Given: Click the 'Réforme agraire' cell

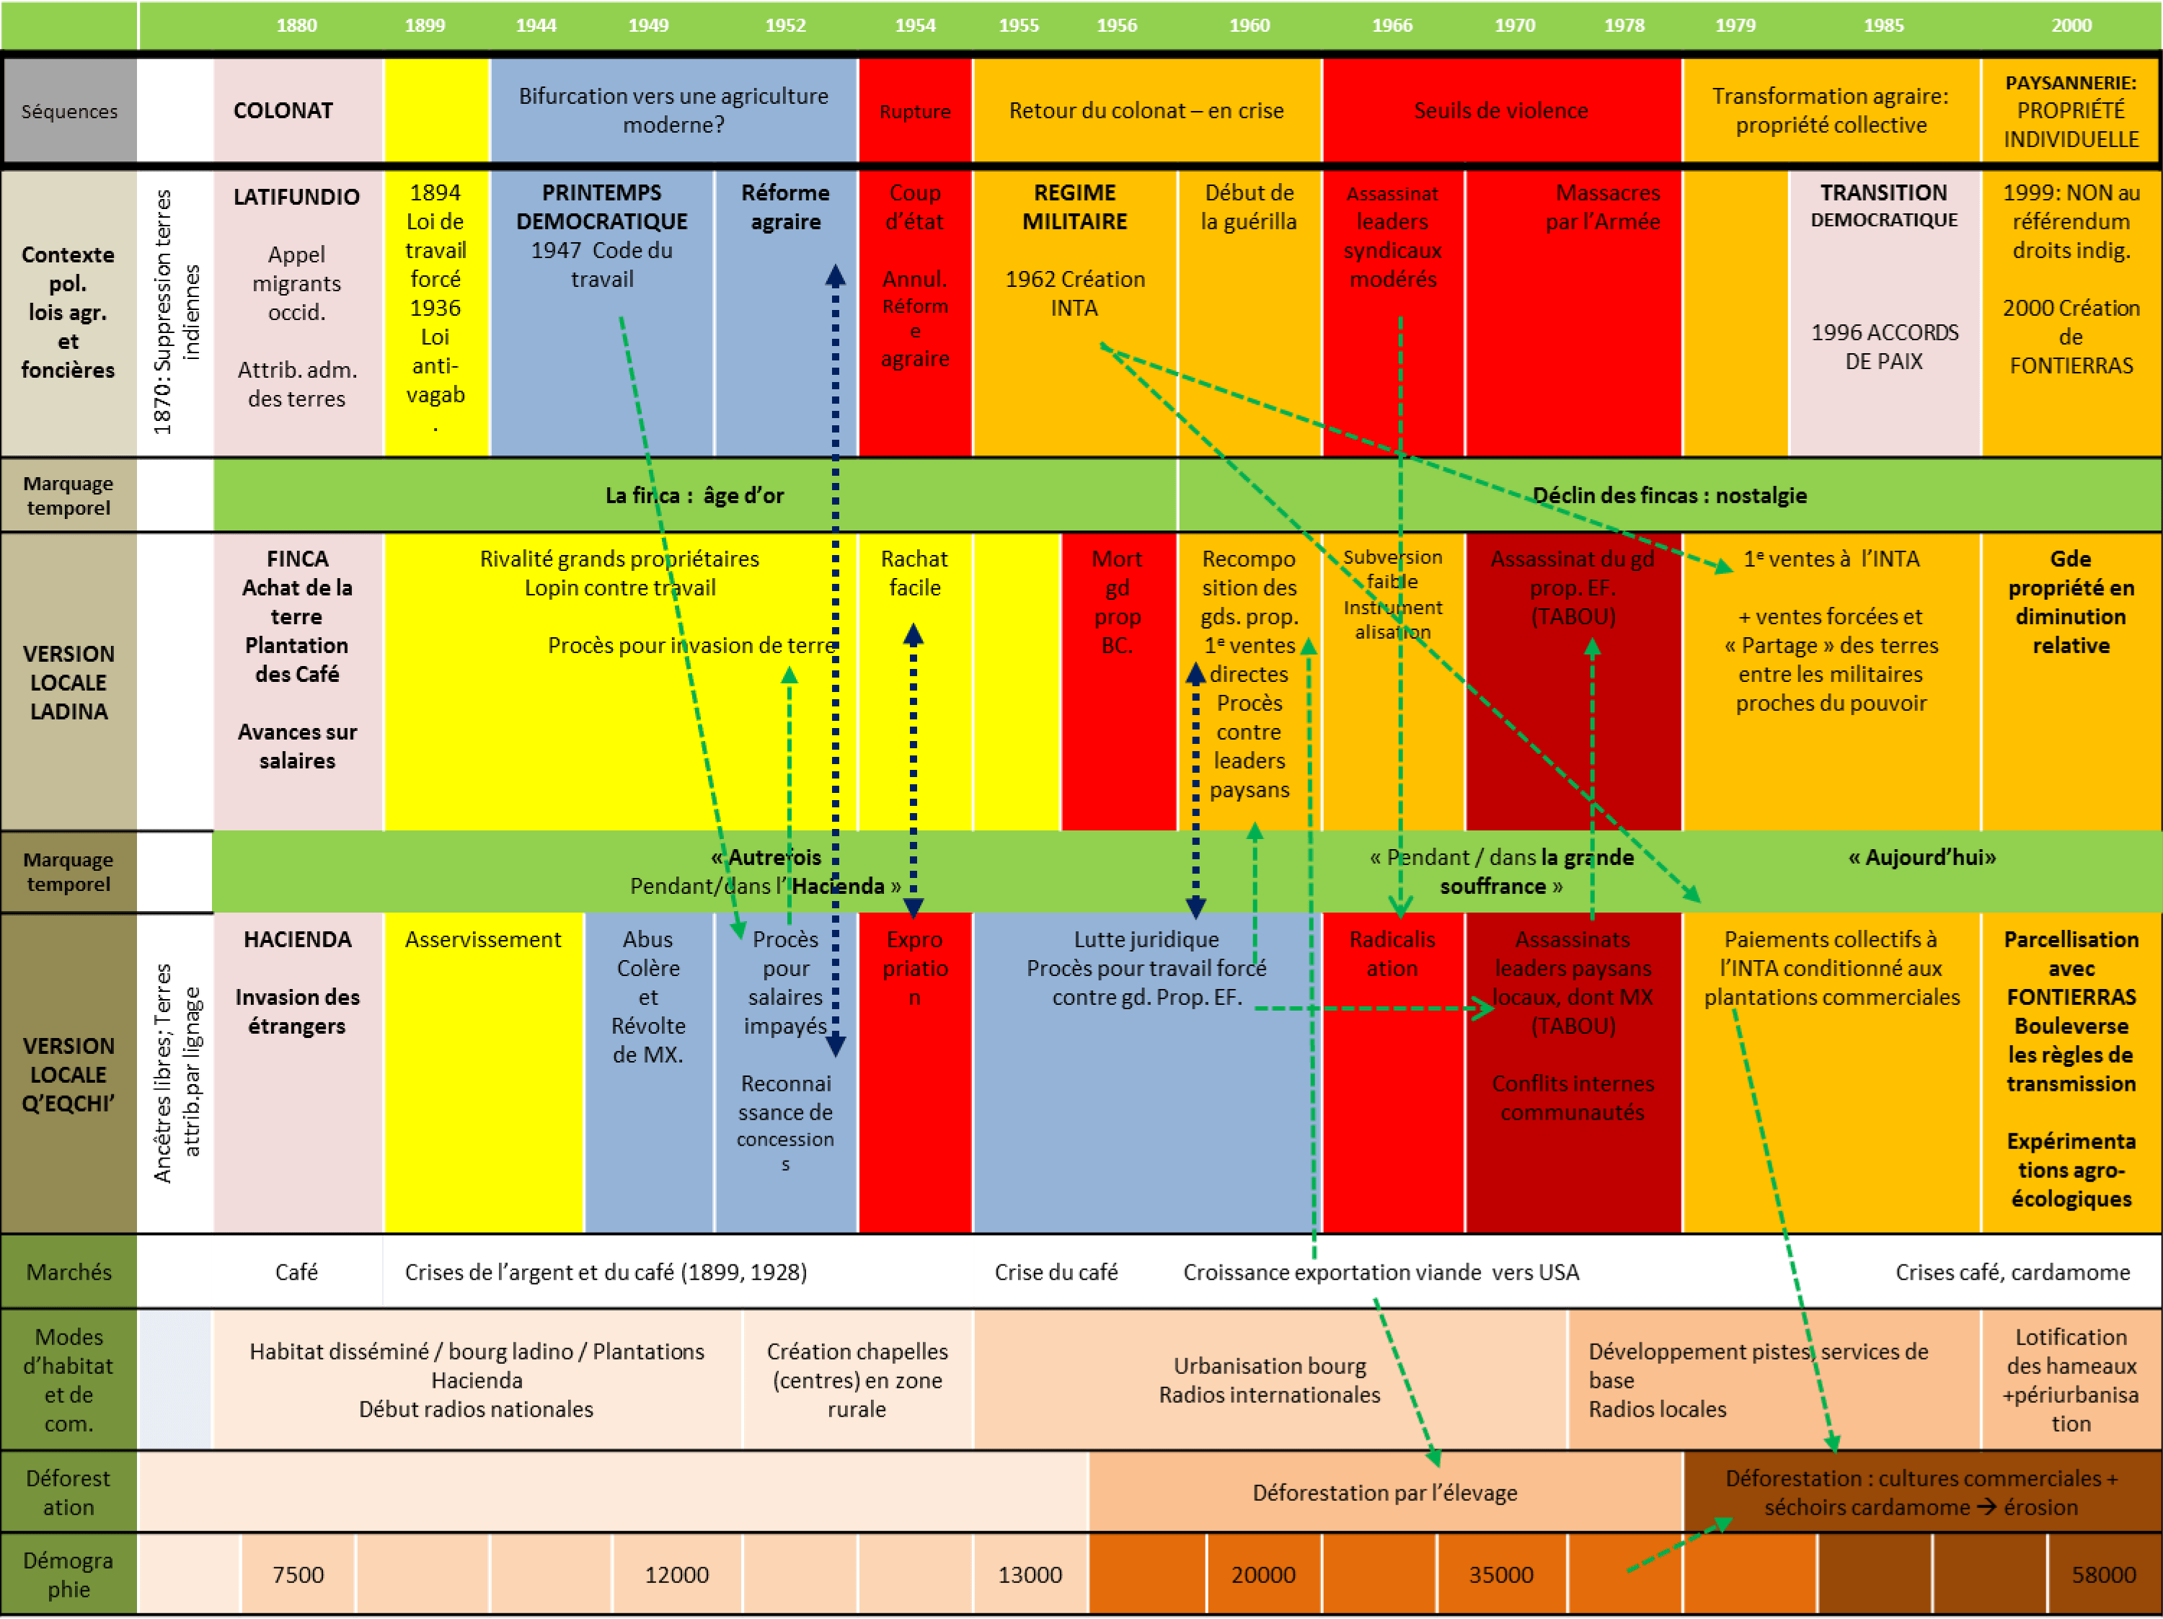Looking at the screenshot, I should (786, 313).
